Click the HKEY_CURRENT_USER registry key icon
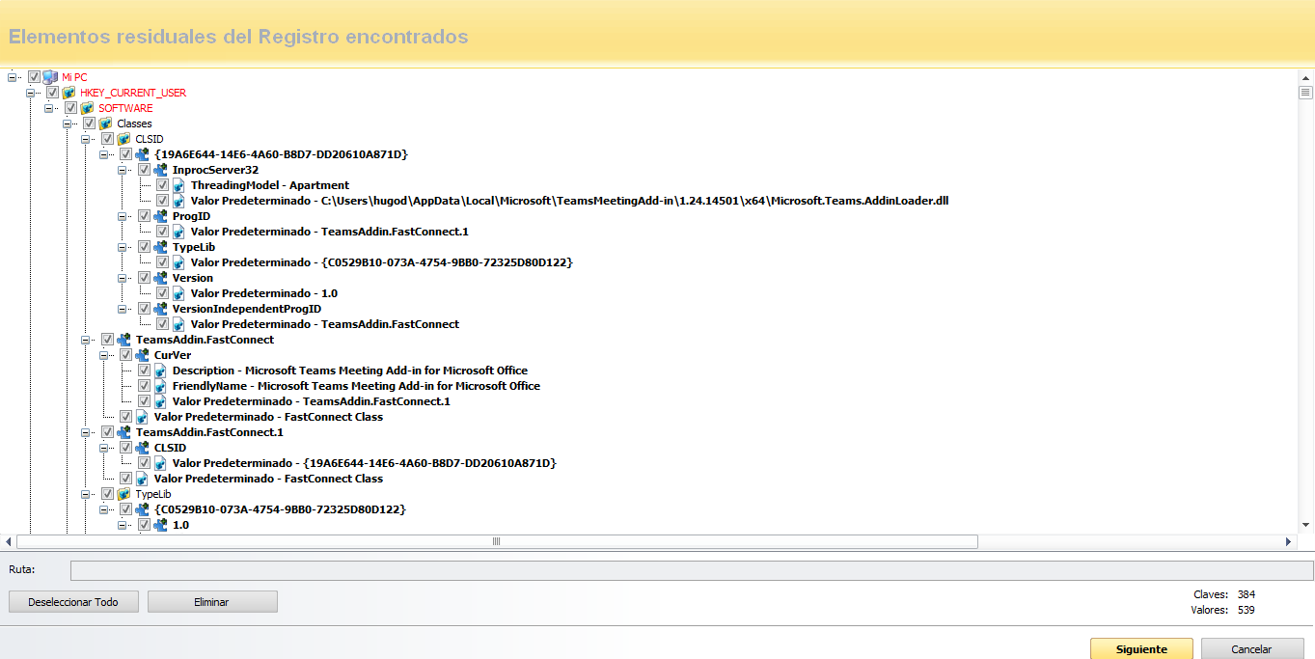 coord(69,93)
